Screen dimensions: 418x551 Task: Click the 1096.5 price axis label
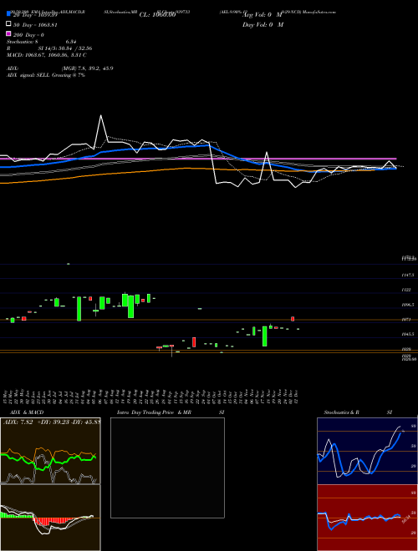(407, 305)
